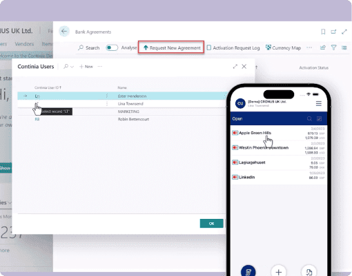This screenshot has width=352, height=276.
Task: Open the Currency Map action
Action: [283, 47]
